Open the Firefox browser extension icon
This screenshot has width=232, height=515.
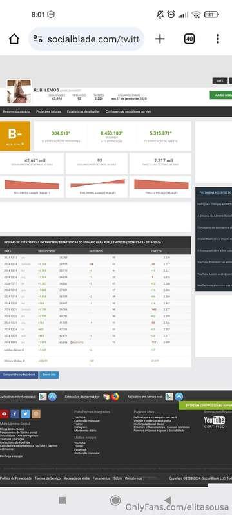(x=115, y=397)
